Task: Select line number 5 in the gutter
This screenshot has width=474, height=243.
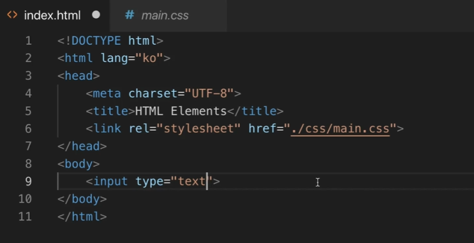Action: pyautogui.click(x=29, y=111)
